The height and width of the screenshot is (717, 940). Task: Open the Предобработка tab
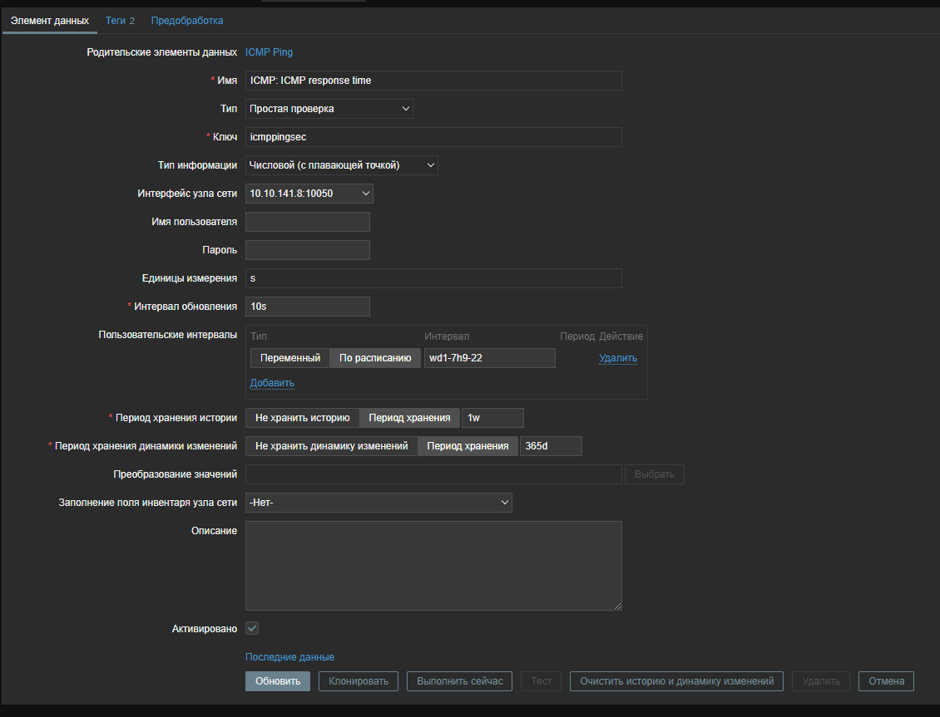186,21
